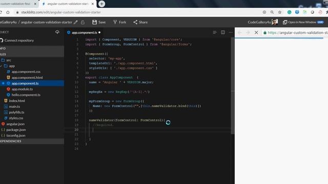
Task: Open angular.json file
Action: click(x=15, y=124)
